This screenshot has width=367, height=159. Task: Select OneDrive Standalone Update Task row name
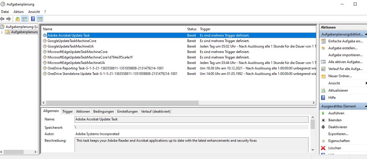click(112, 74)
